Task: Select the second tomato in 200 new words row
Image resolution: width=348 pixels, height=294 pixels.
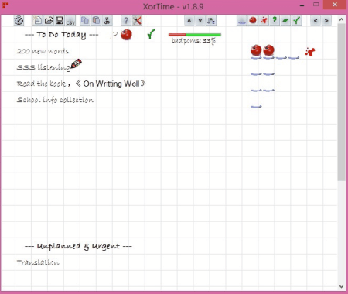Action: [268, 50]
